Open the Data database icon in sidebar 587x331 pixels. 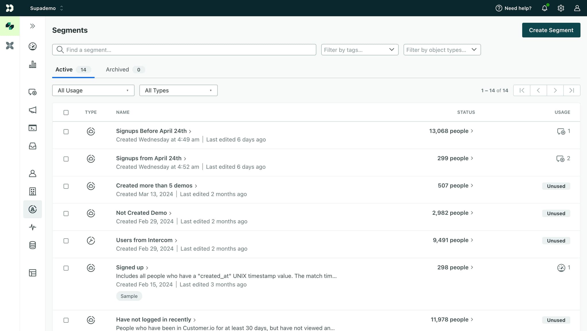pos(32,245)
